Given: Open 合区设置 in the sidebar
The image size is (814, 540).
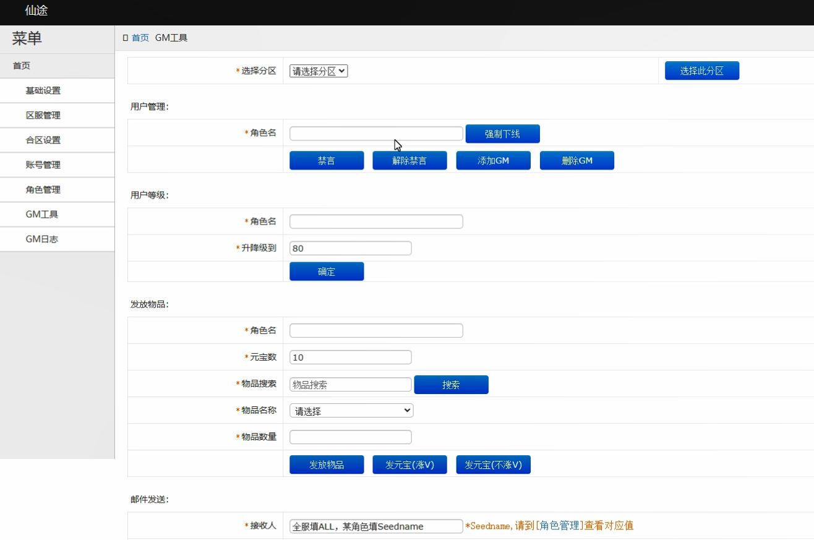Looking at the screenshot, I should tap(57, 140).
